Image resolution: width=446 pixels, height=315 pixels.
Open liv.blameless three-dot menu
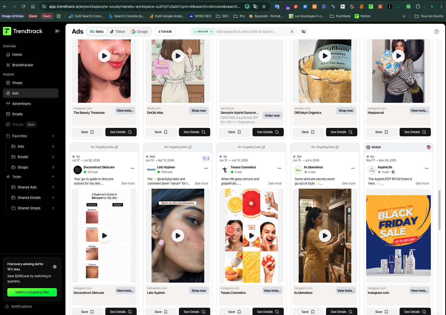(x=353, y=168)
